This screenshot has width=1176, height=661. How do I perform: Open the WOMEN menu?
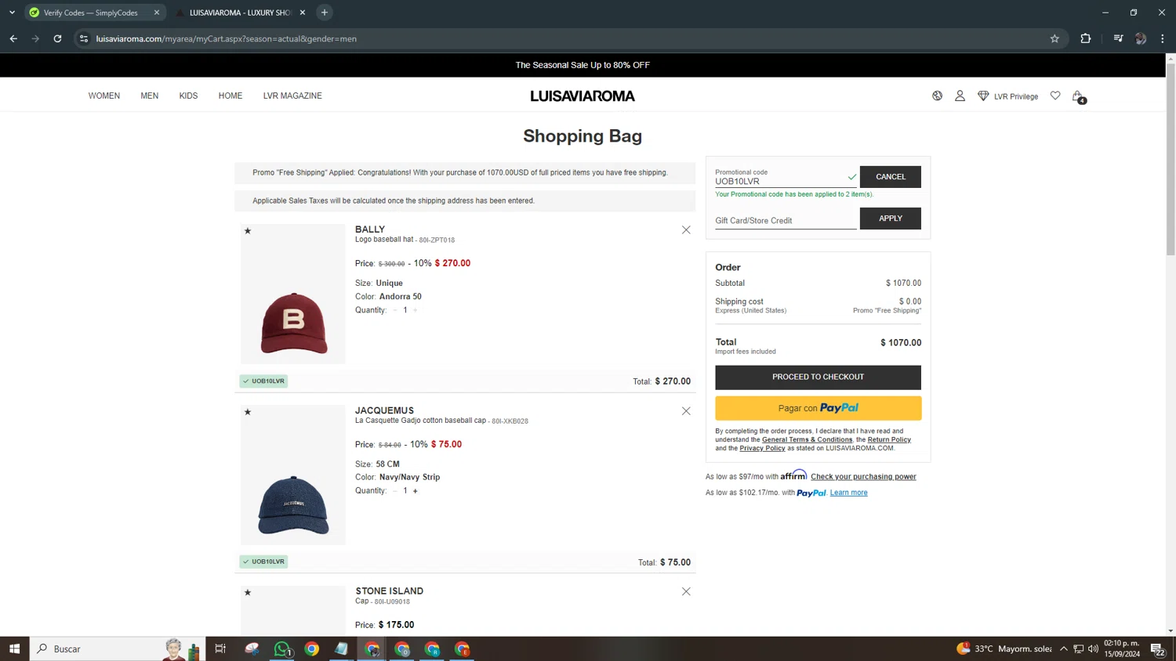pyautogui.click(x=104, y=96)
